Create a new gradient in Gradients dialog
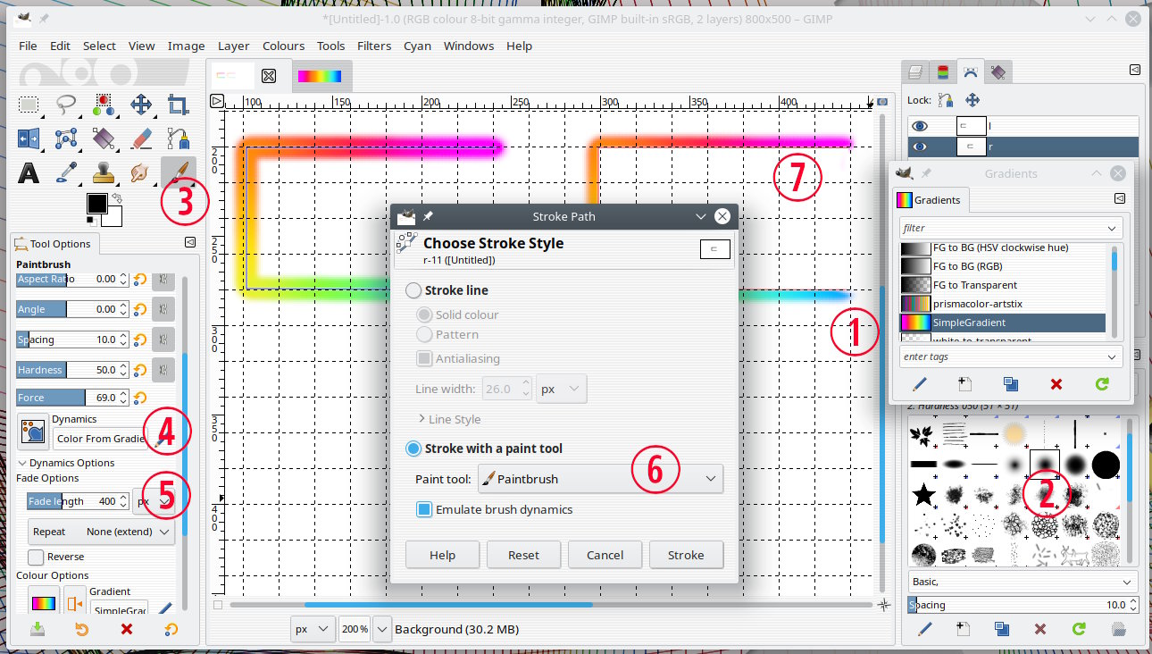The height and width of the screenshot is (654, 1152). pyautogui.click(x=964, y=384)
